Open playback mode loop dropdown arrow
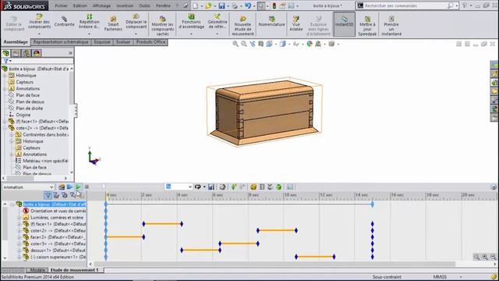The height and width of the screenshot is (281, 499). click(204, 187)
